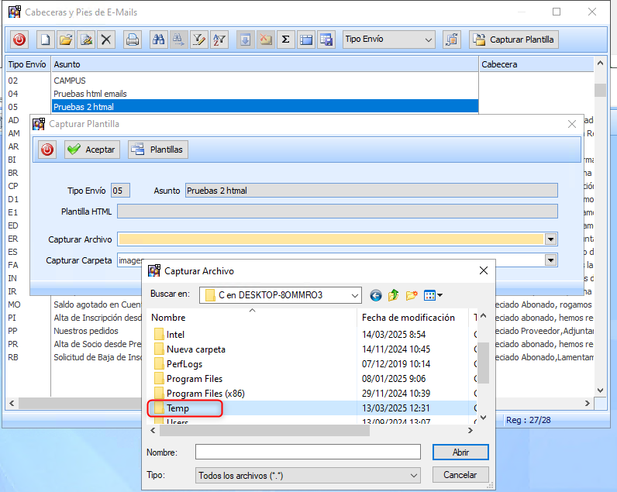Click the file list horizontal scrollbar

click(310, 430)
